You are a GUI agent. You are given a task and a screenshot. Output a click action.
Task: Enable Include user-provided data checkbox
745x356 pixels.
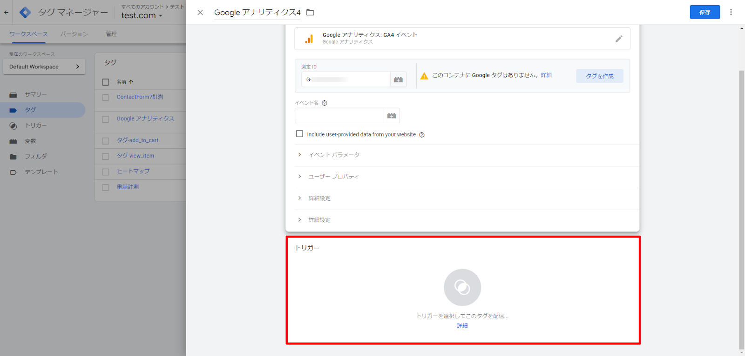coord(300,134)
